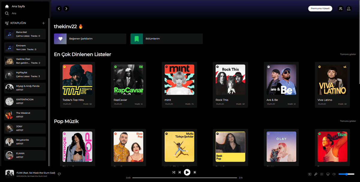The image size is (360, 182).
Task: Open Besk Pop cover in Pop Müzik
Action: 230,147
